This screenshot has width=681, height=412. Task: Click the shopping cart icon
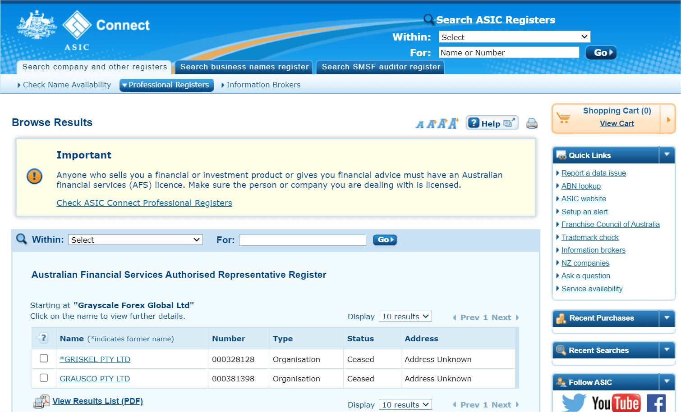click(564, 118)
